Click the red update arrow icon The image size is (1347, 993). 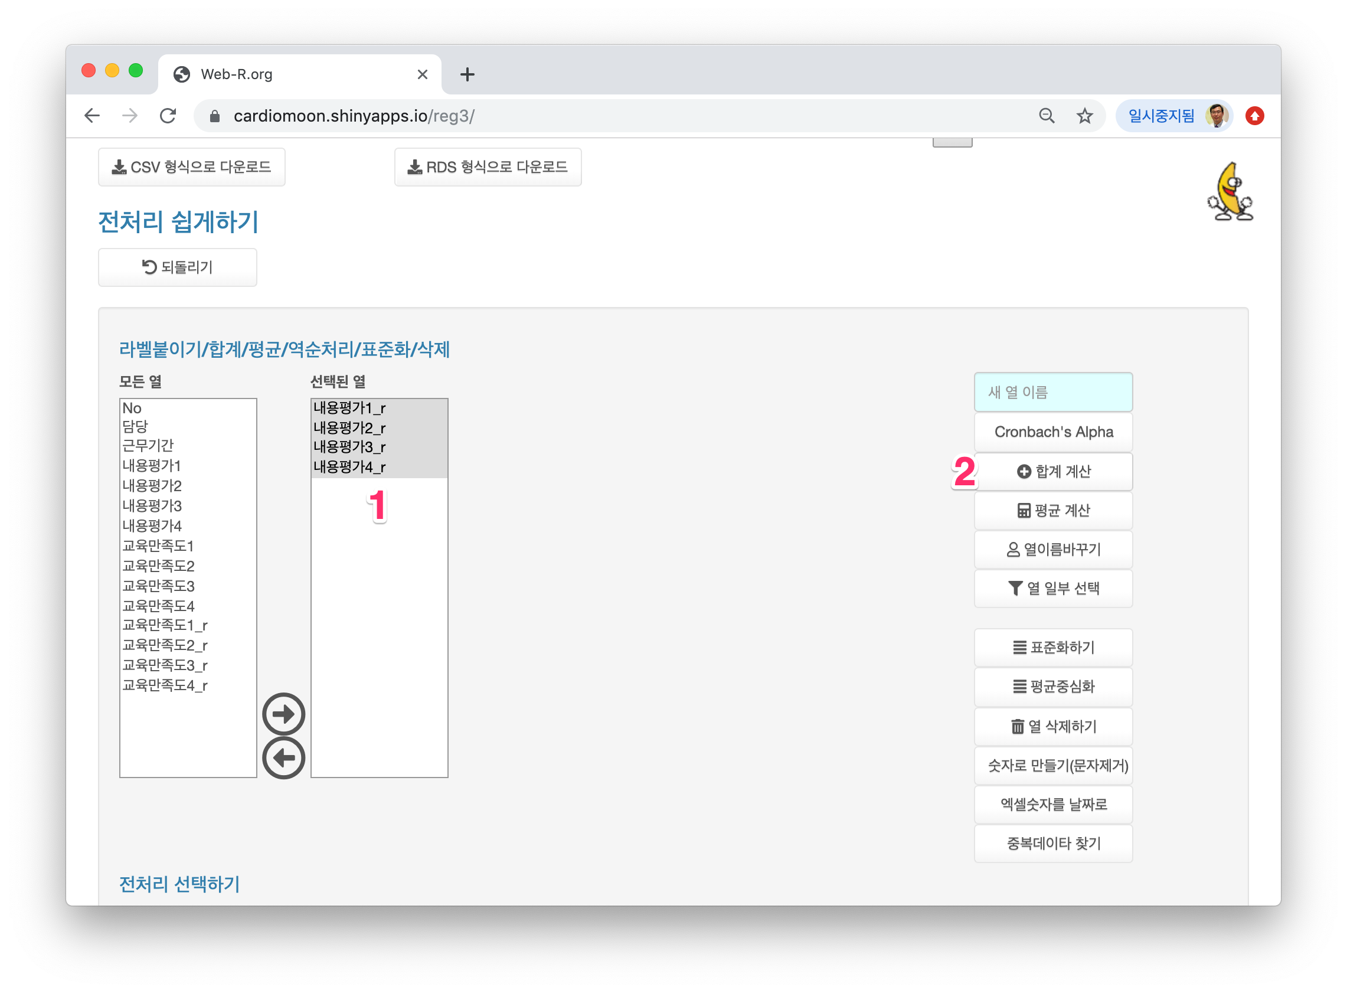pos(1254,115)
